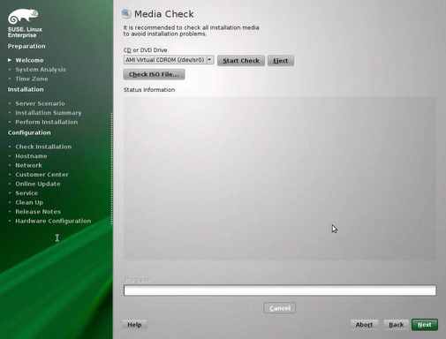
Task: Select Online Update step
Action: (x=38, y=184)
